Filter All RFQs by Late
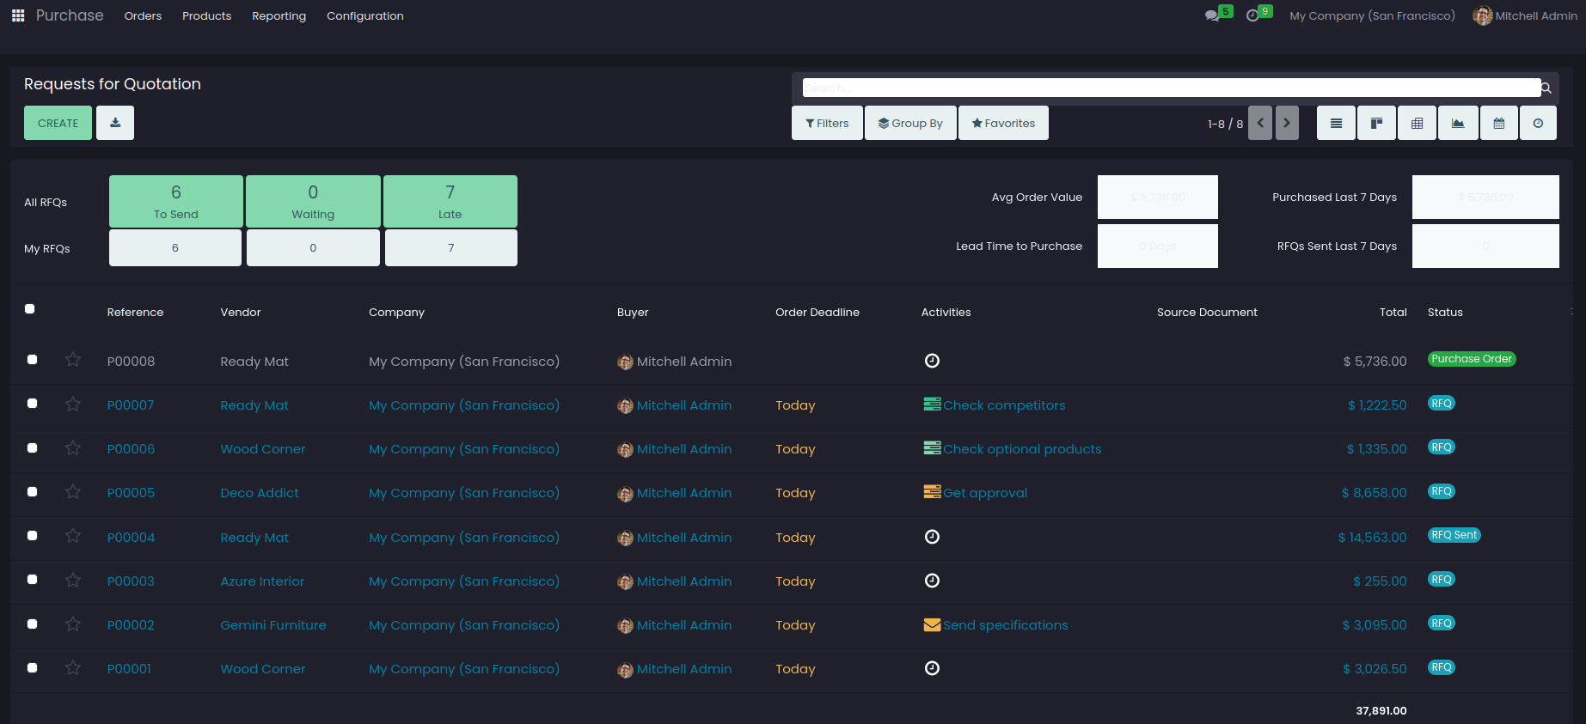Image resolution: width=1586 pixels, height=724 pixels. 450,201
